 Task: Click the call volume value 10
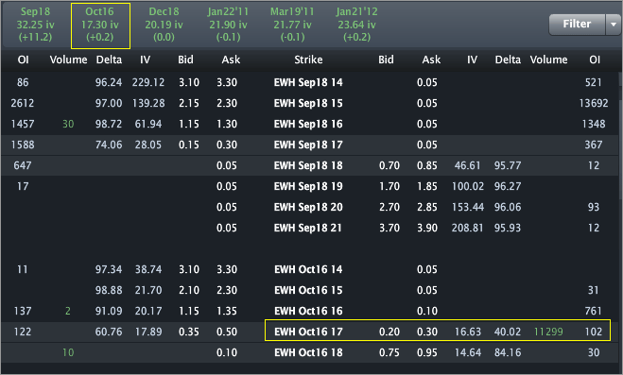click(68, 352)
